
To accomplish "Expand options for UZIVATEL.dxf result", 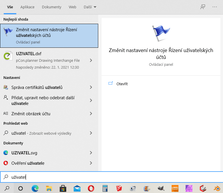I will [91, 60].
